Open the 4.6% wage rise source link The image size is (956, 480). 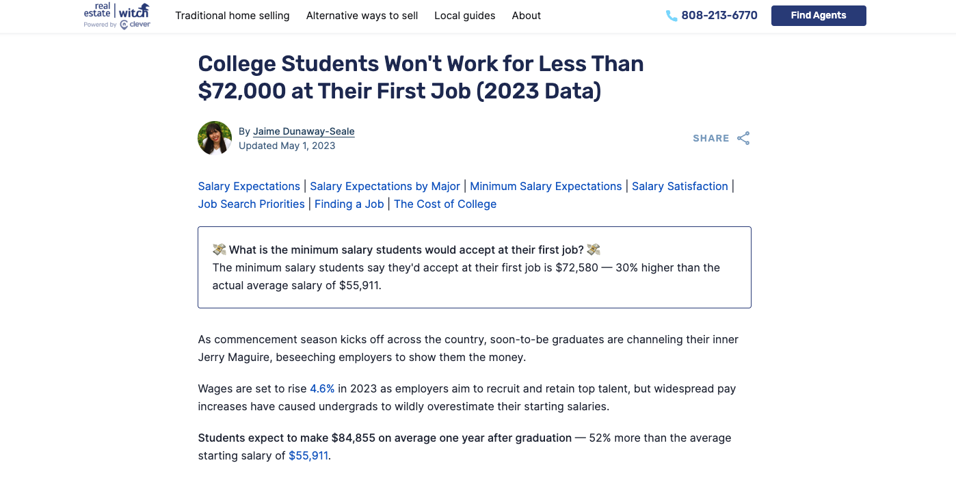pyautogui.click(x=322, y=388)
